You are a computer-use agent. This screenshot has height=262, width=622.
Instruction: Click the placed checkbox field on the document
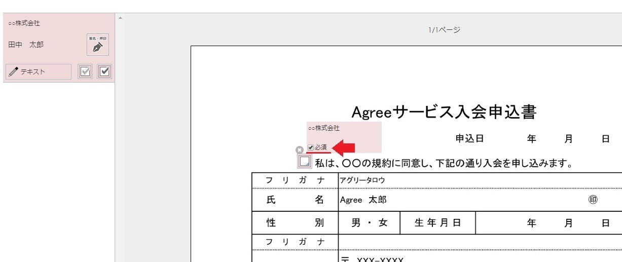pyautogui.click(x=305, y=162)
